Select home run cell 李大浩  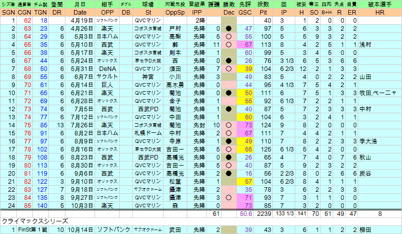click(380, 141)
